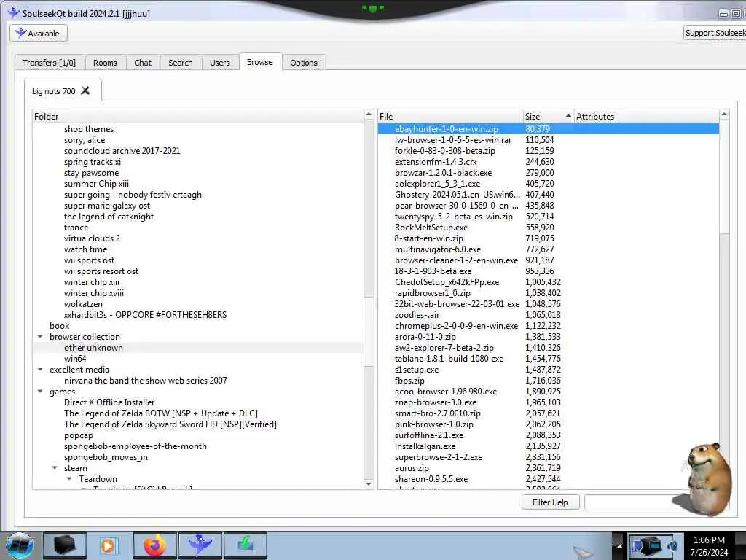Select the other unknown folder
Screen dimensions: 746x560
coord(94,348)
